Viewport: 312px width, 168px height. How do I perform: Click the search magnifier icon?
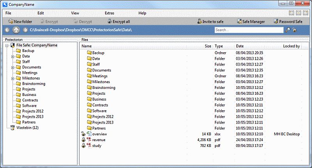(x=288, y=30)
